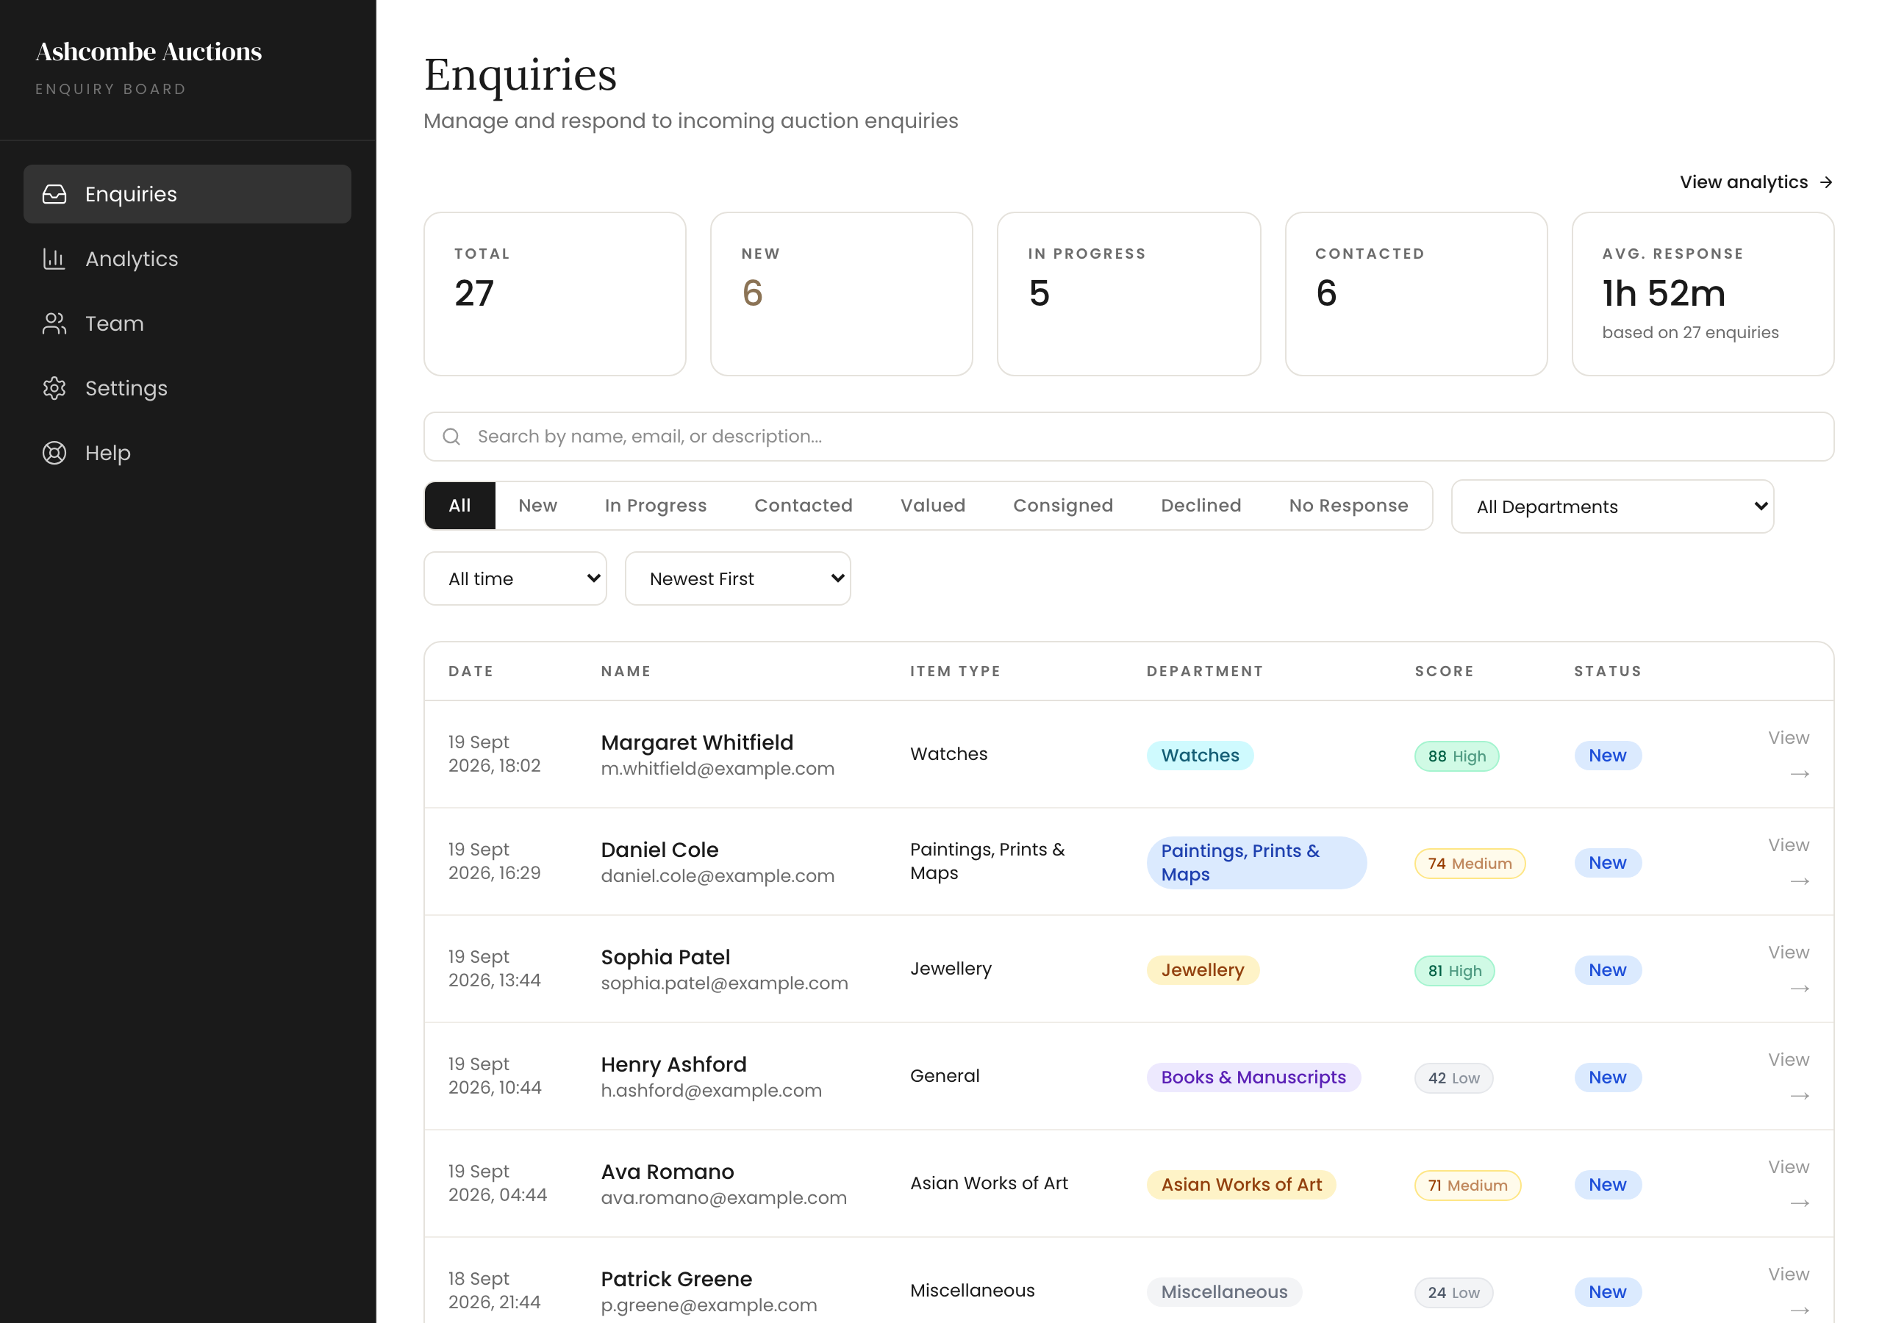Click the View arrow for Henry Ashford
This screenshot has width=1882, height=1323.
(1799, 1096)
